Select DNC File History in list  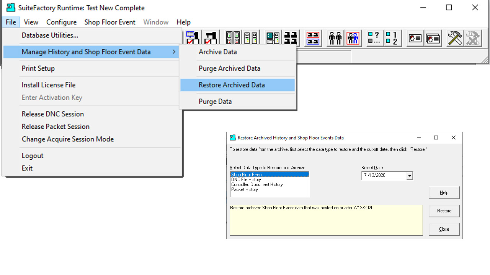tap(269, 180)
